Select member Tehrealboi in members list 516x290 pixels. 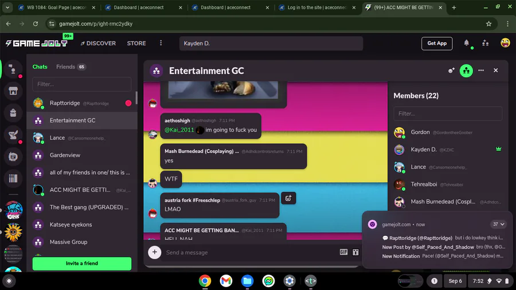pyautogui.click(x=448, y=185)
